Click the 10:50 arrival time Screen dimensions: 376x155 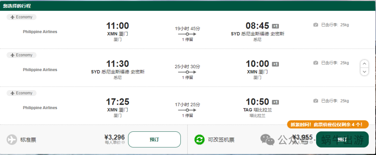(257, 102)
